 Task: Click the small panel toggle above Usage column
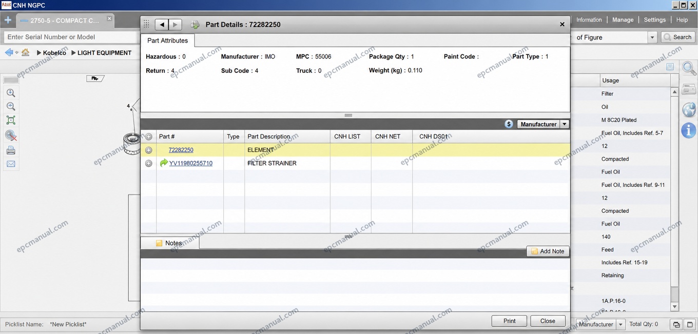tap(670, 67)
